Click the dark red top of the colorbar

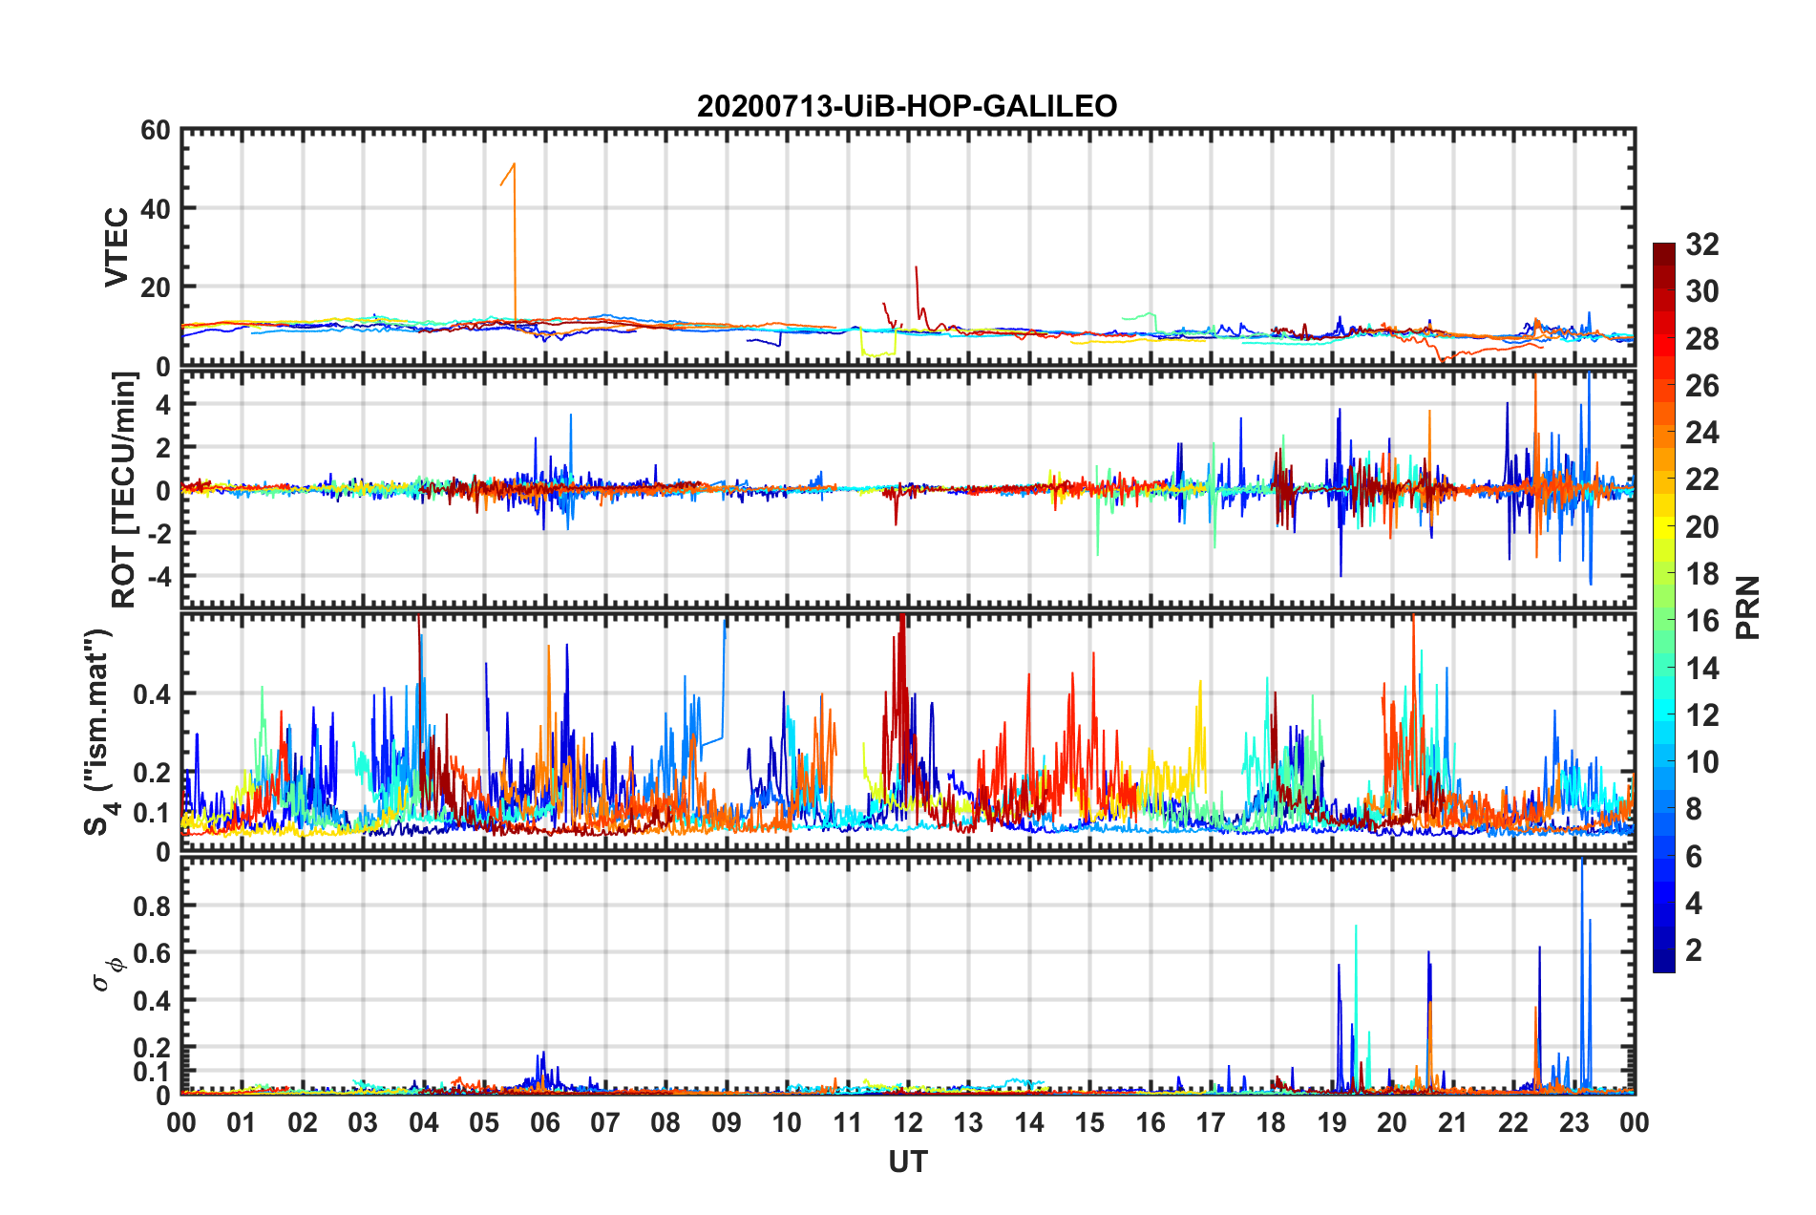point(1664,250)
